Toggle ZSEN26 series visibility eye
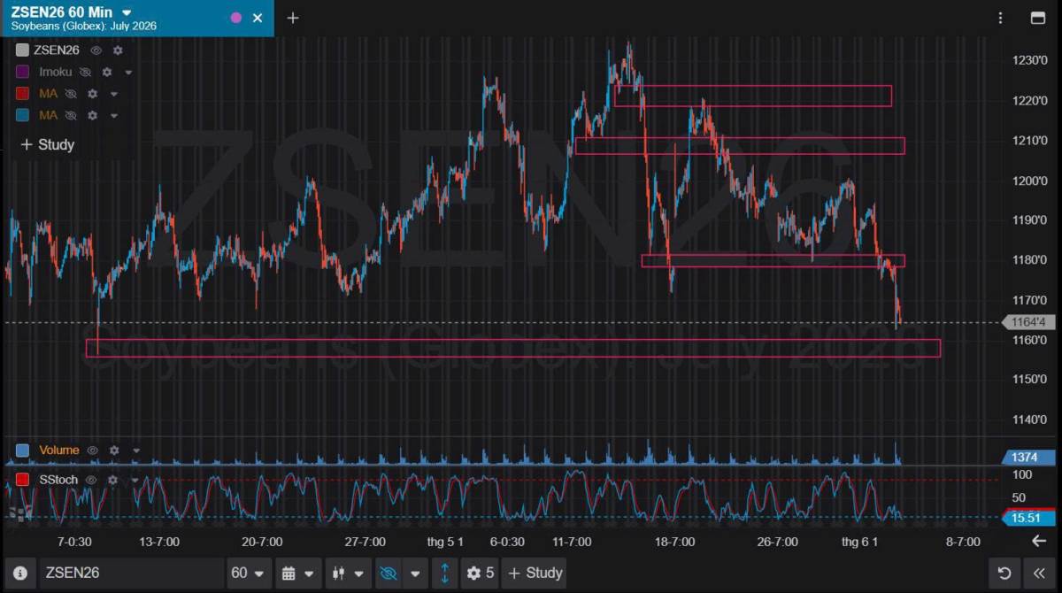 pyautogui.click(x=96, y=50)
